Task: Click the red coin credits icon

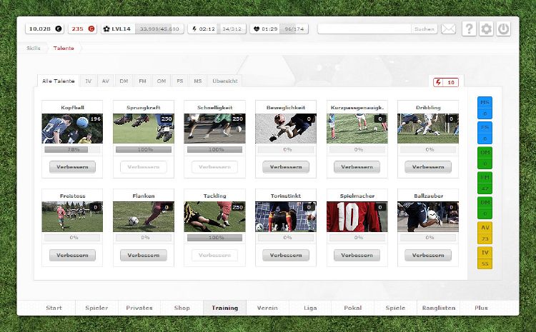Action: coord(91,29)
